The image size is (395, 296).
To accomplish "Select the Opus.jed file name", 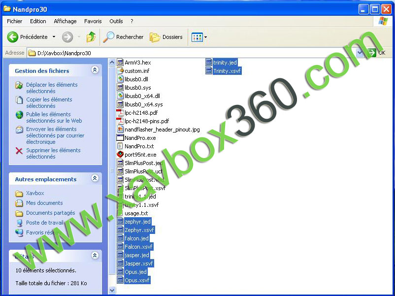I will [x=135, y=272].
